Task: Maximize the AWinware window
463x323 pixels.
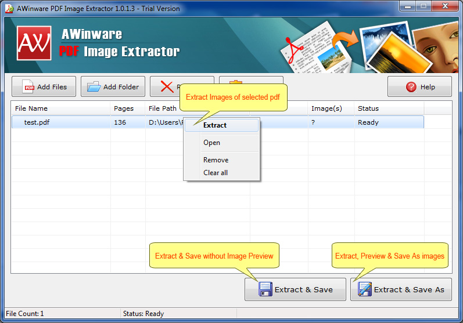Action: 423,6
